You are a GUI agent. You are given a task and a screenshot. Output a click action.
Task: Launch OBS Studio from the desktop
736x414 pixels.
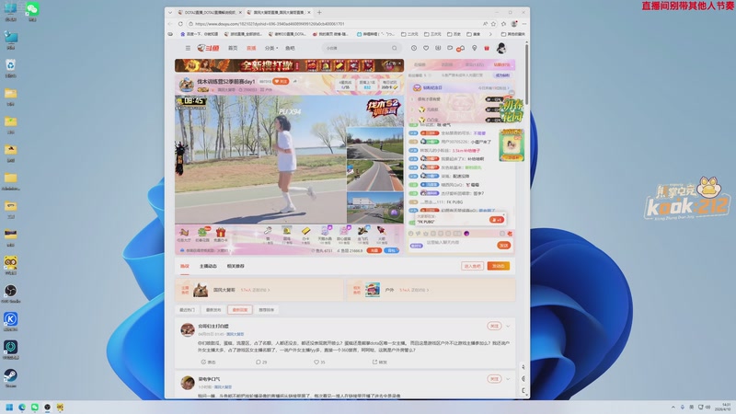click(x=10, y=293)
